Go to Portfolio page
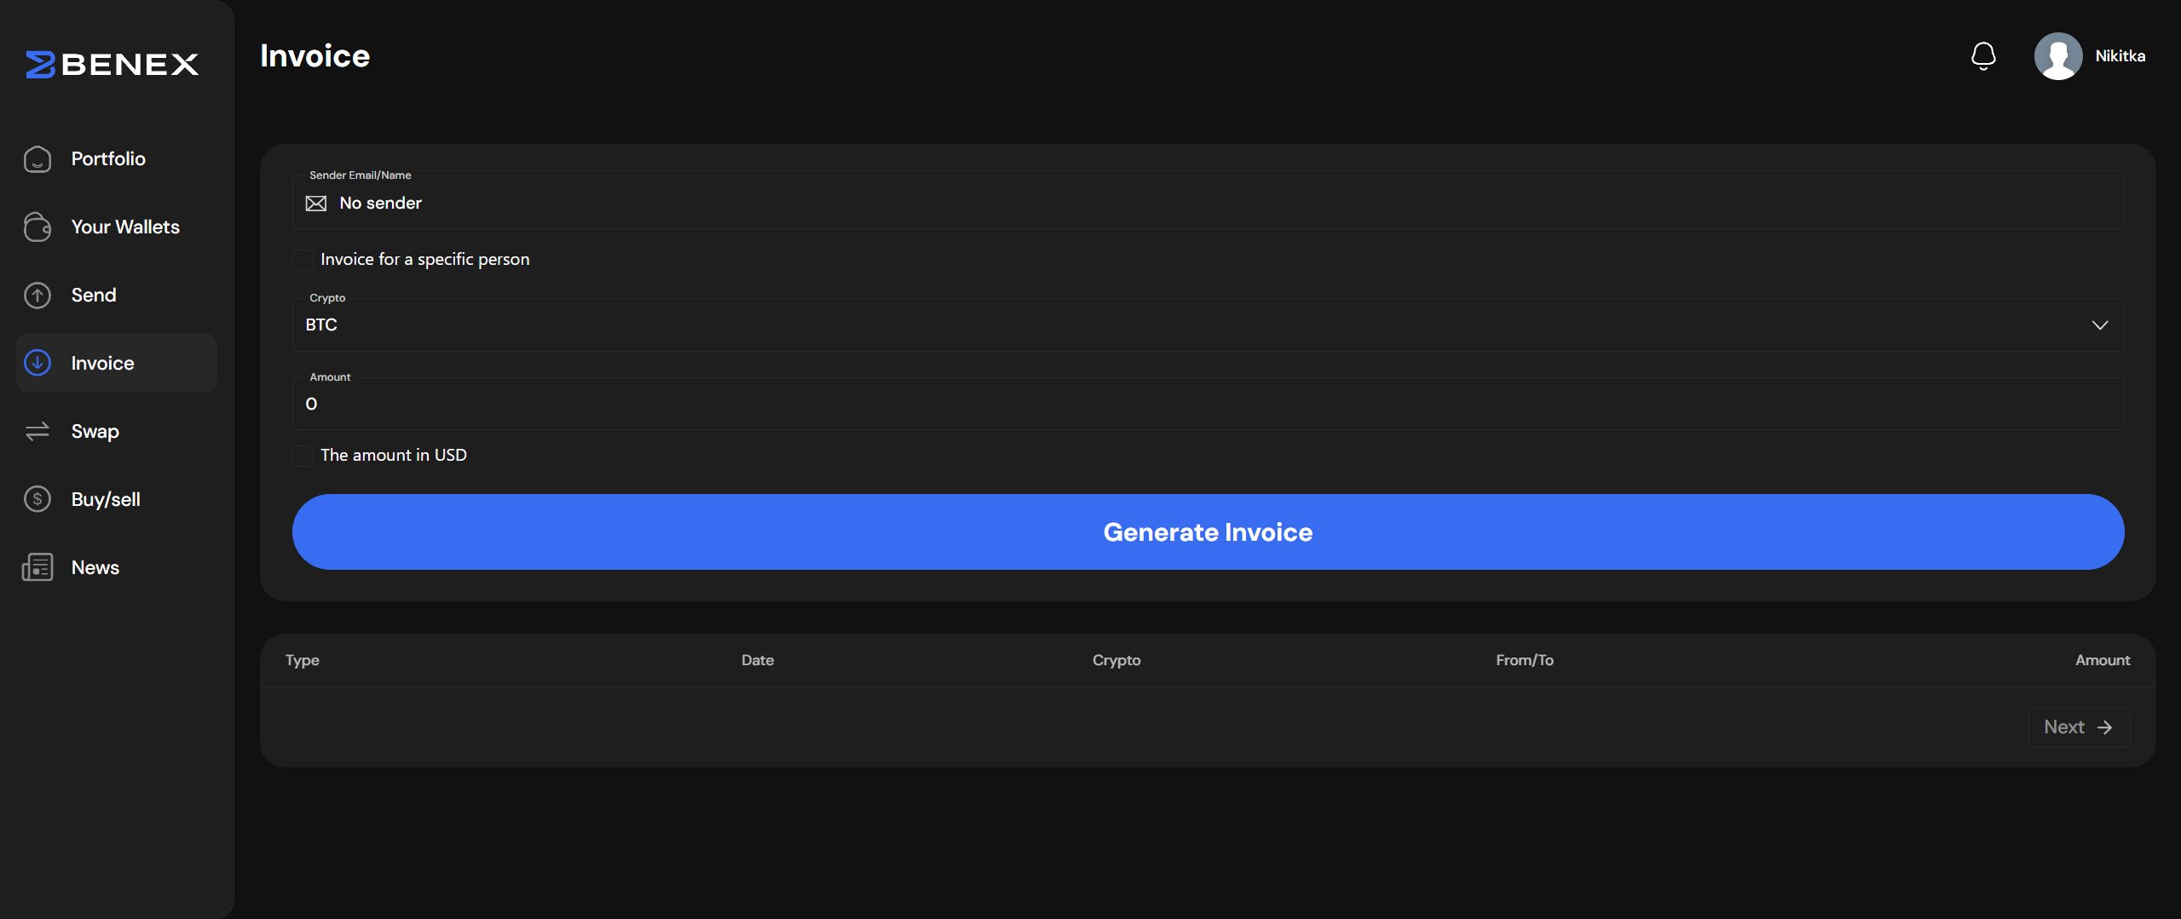The width and height of the screenshot is (2181, 919). (x=108, y=158)
